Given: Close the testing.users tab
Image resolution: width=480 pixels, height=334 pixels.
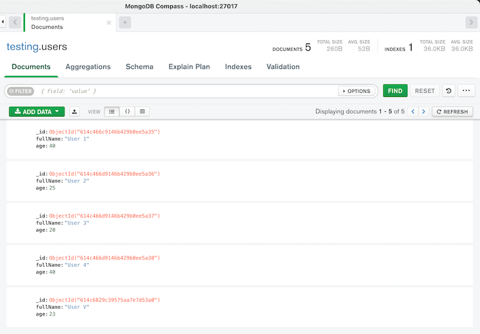Looking at the screenshot, I should pyautogui.click(x=108, y=22).
